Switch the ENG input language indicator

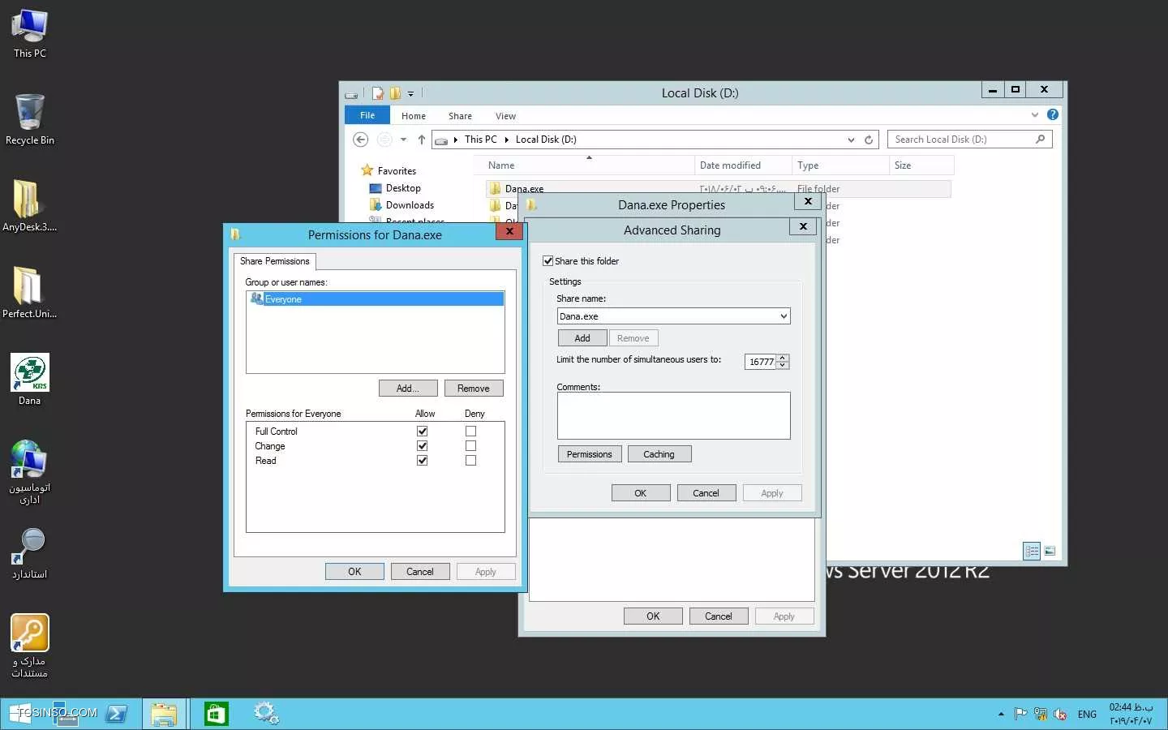pyautogui.click(x=1087, y=715)
